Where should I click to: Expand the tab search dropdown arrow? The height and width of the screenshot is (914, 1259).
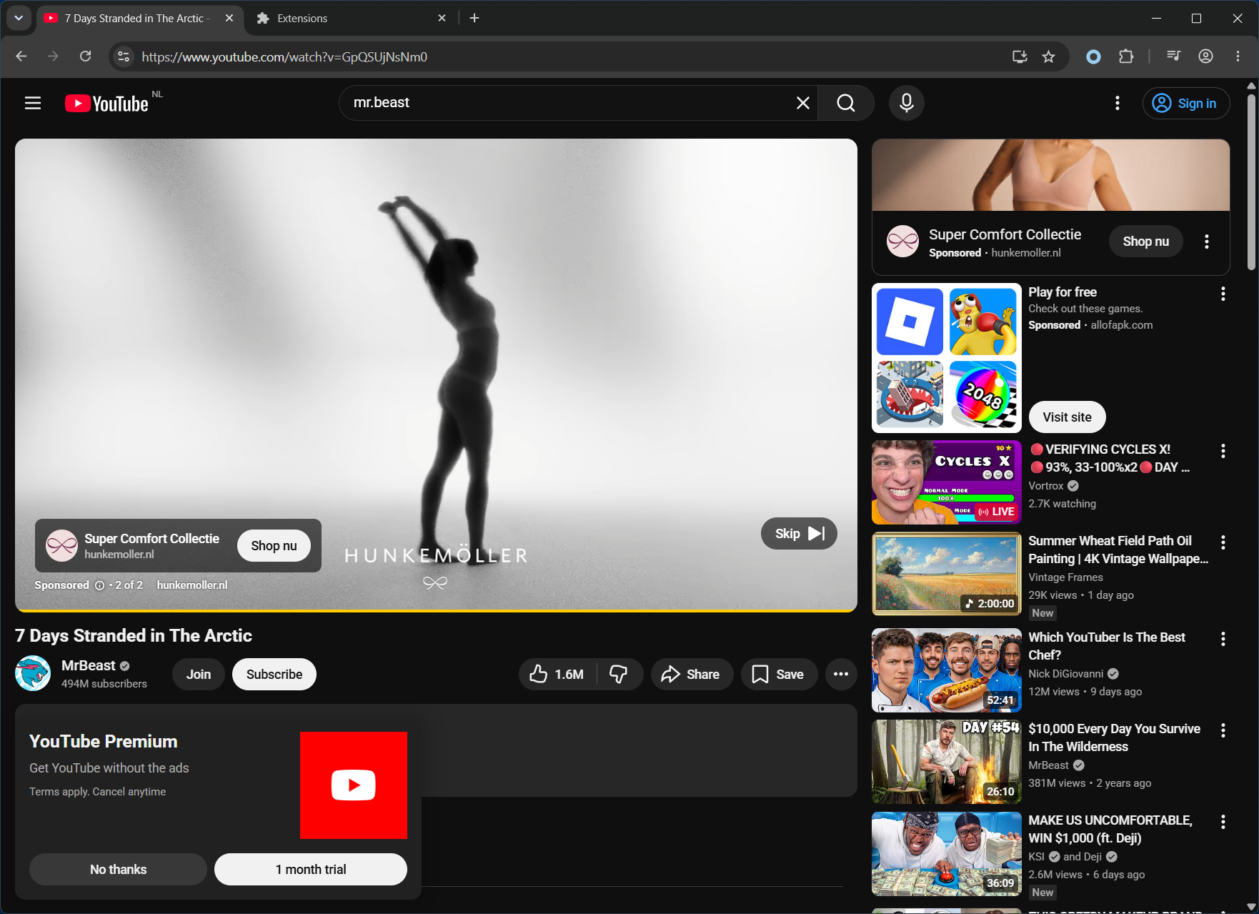pyautogui.click(x=19, y=18)
